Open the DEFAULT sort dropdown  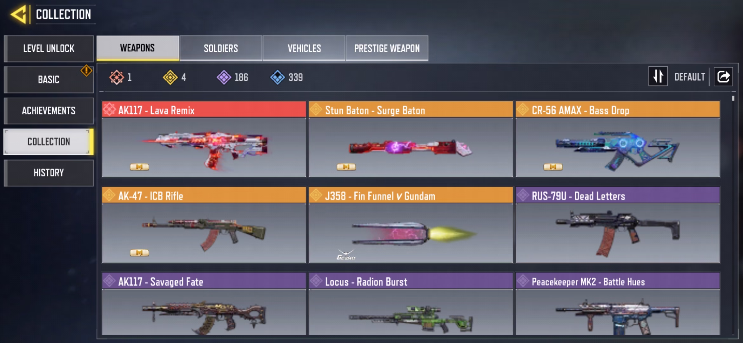pos(689,77)
